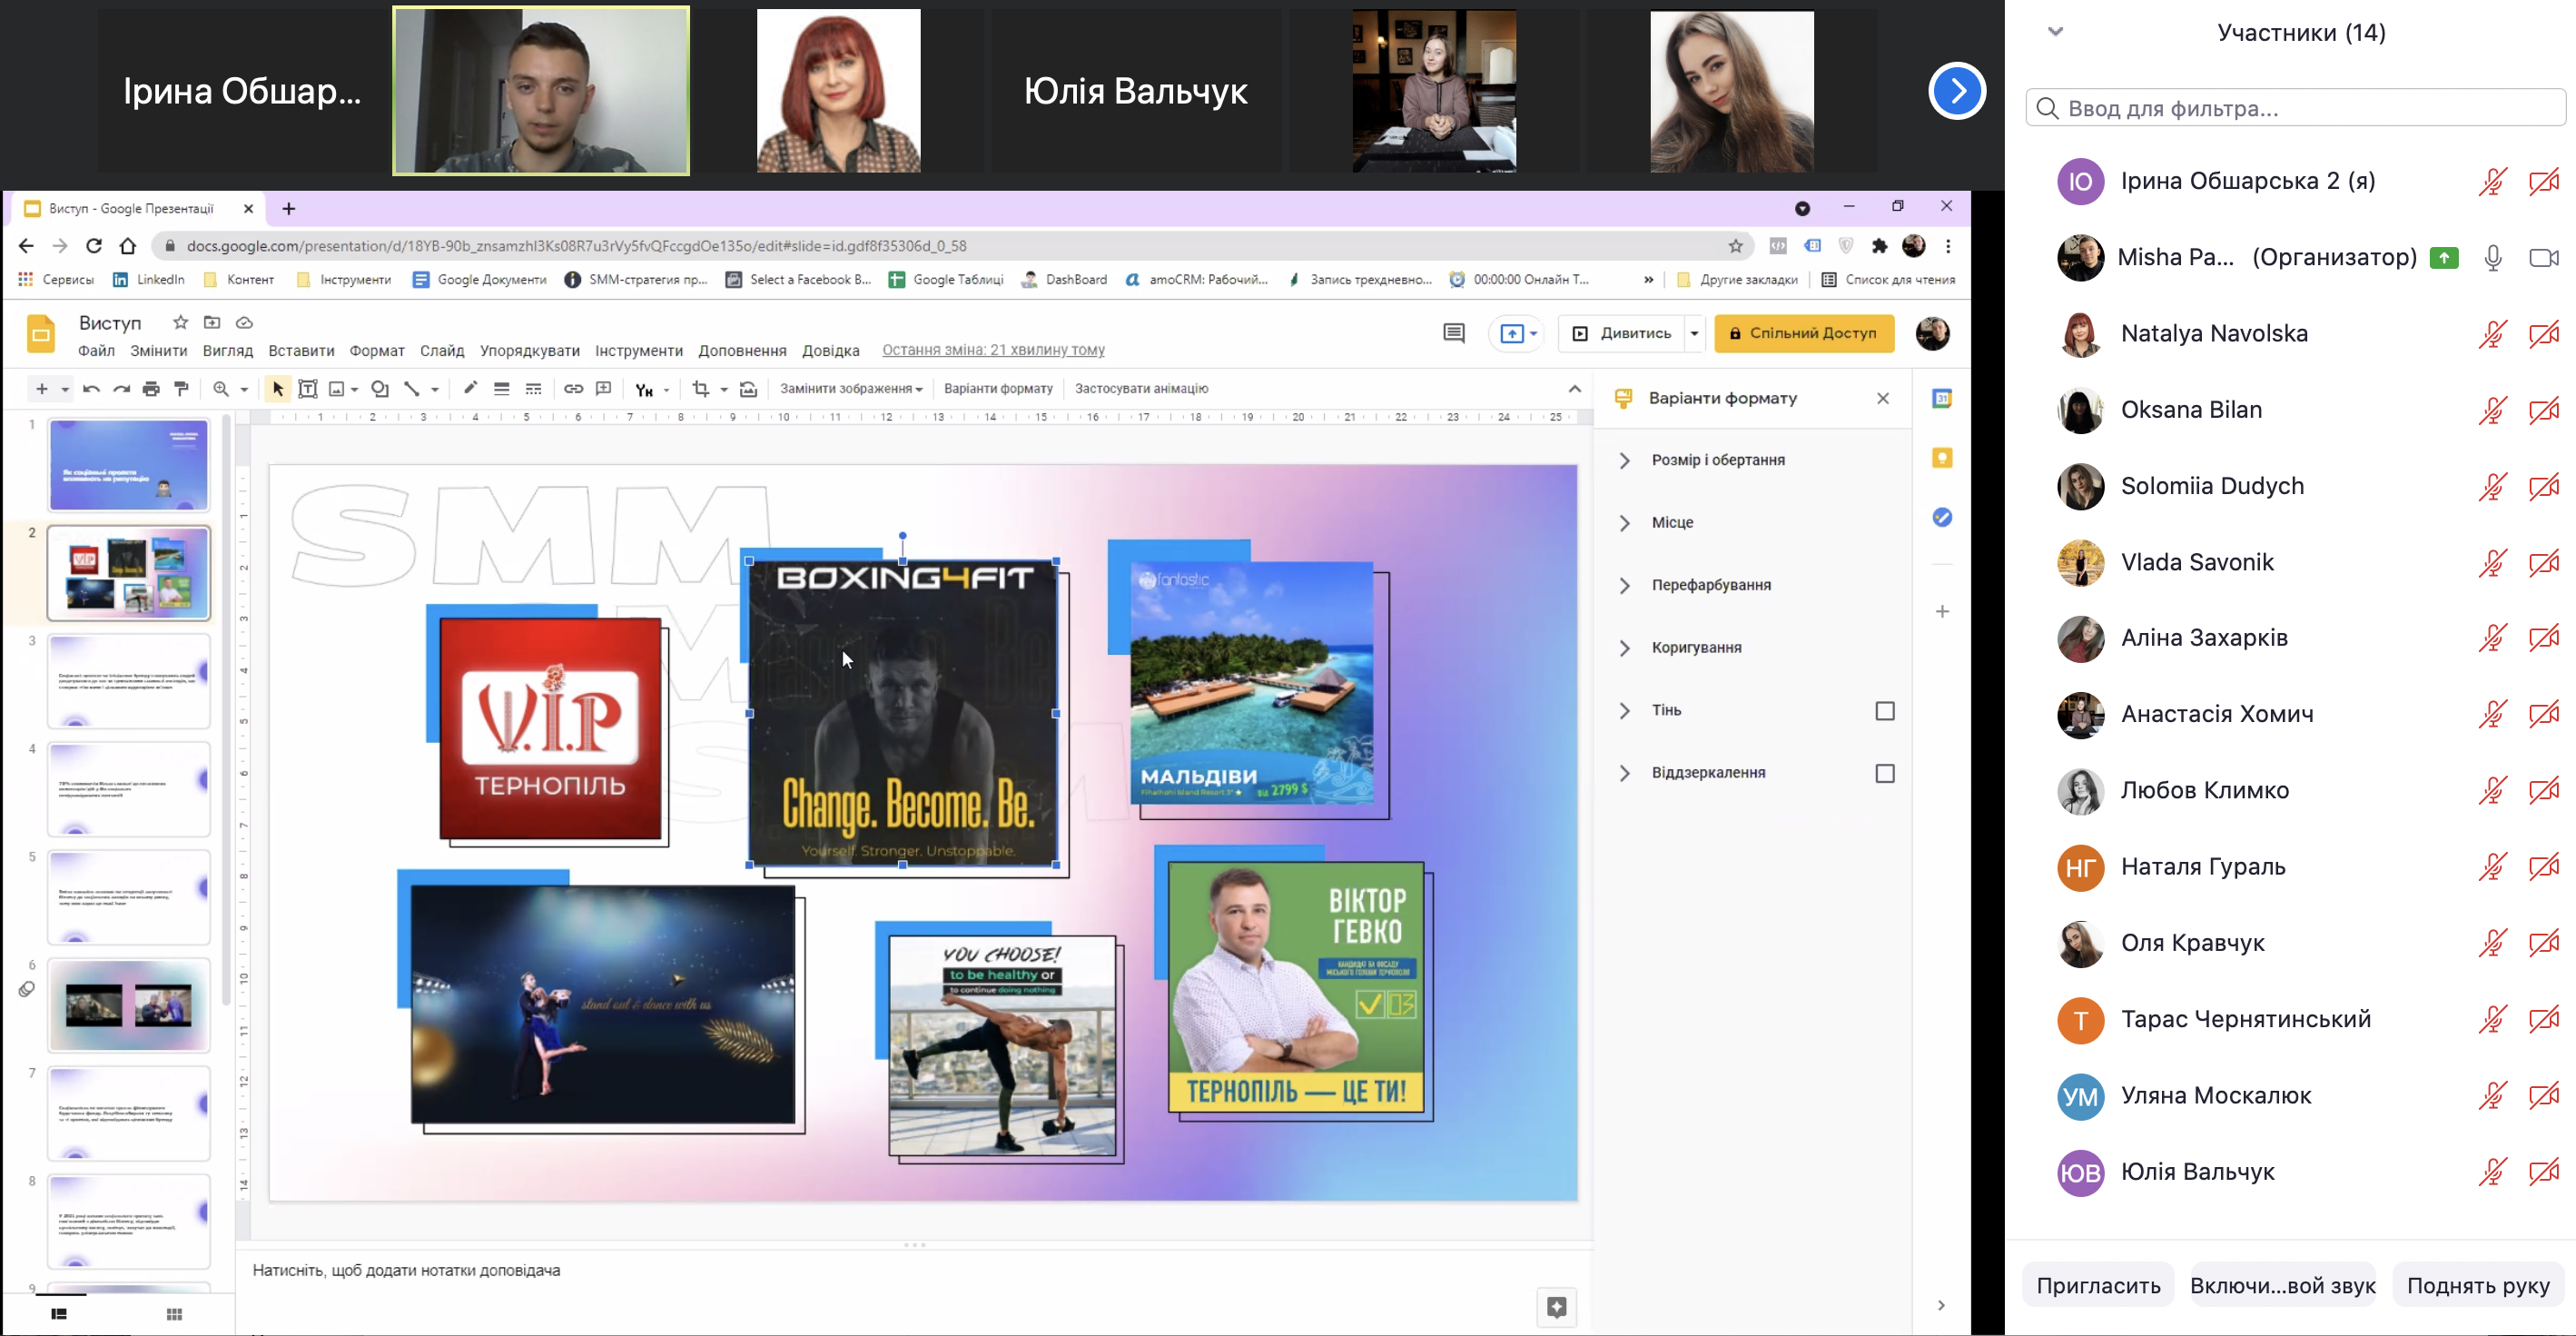The height and width of the screenshot is (1336, 2576).
Task: Open the Замінити зображення dropdown
Action: coord(851,389)
